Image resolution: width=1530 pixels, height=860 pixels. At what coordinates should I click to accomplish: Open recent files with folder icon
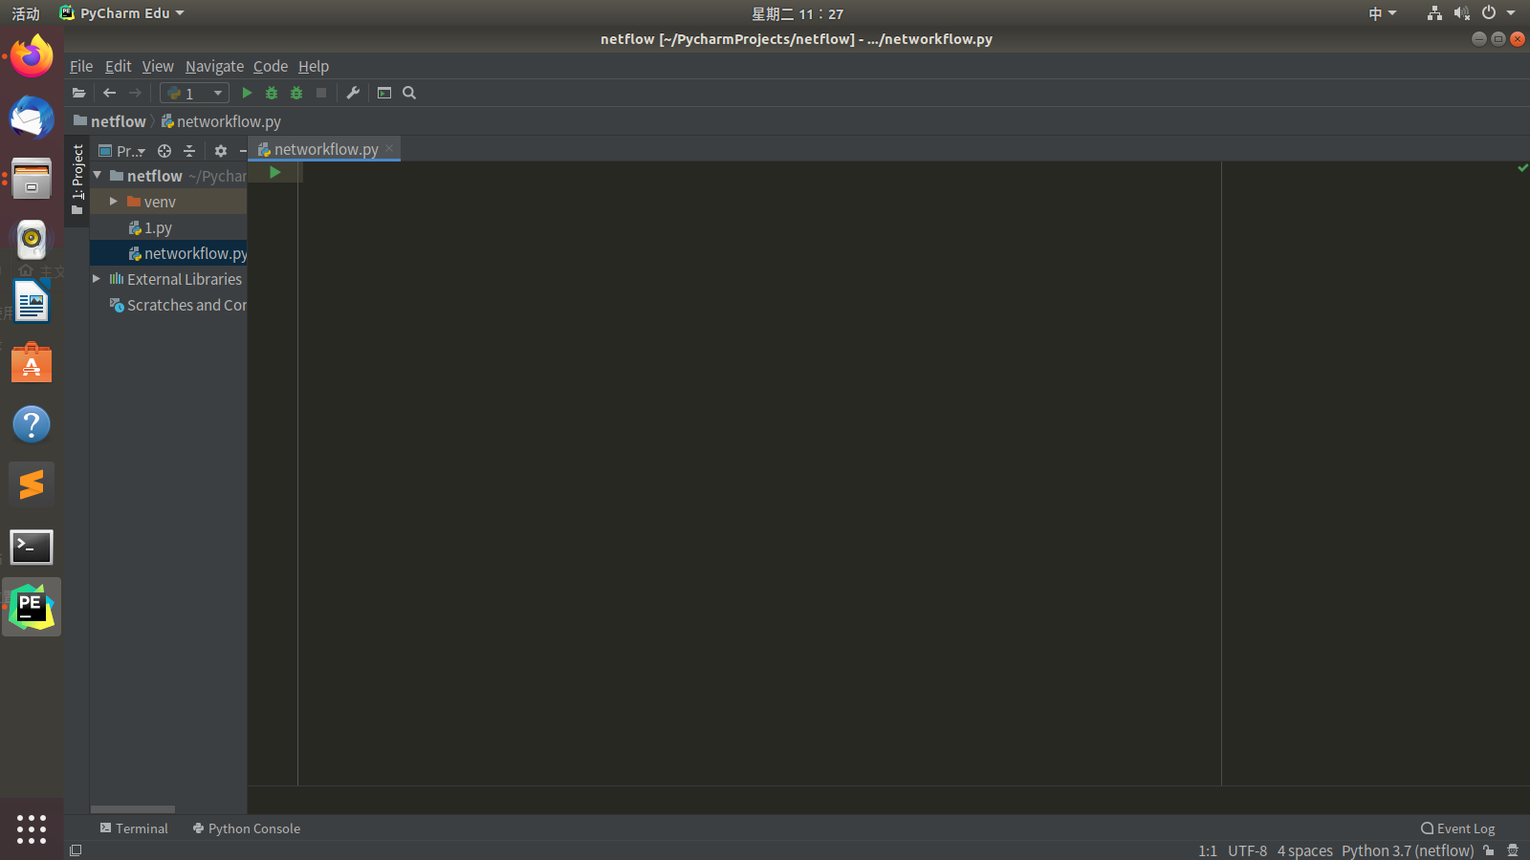coord(79,93)
